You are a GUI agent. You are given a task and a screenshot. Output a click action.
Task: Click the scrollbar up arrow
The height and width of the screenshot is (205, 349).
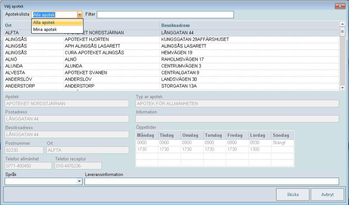(x=343, y=24)
